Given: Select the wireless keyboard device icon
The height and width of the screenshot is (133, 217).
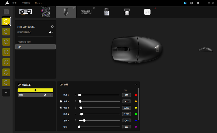Looking at the screenshot, I should 86,12.
